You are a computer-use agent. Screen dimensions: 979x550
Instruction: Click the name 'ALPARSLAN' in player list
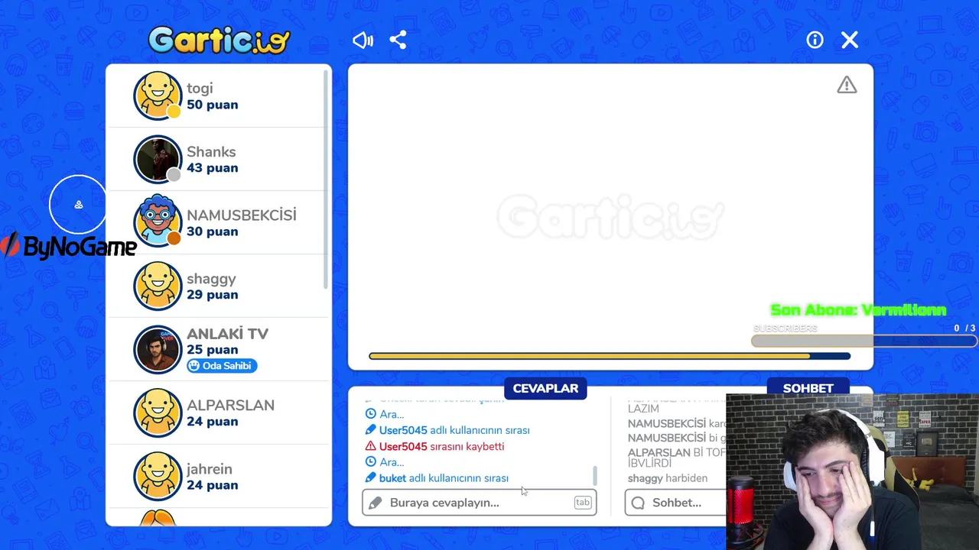[x=230, y=406]
